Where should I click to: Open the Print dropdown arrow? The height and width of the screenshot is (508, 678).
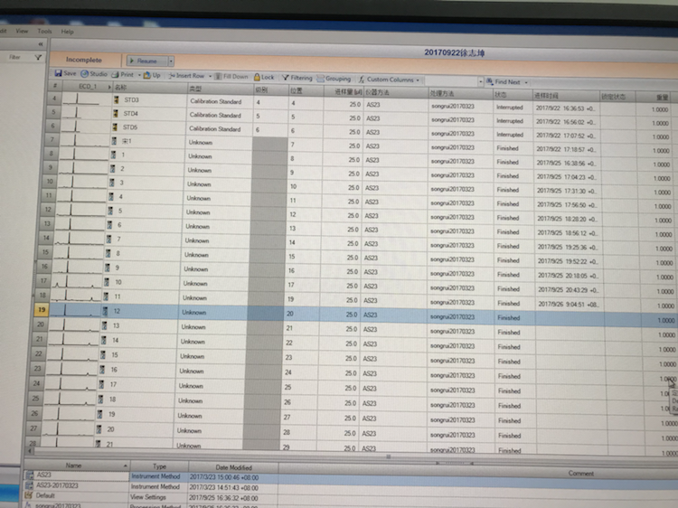(x=139, y=75)
